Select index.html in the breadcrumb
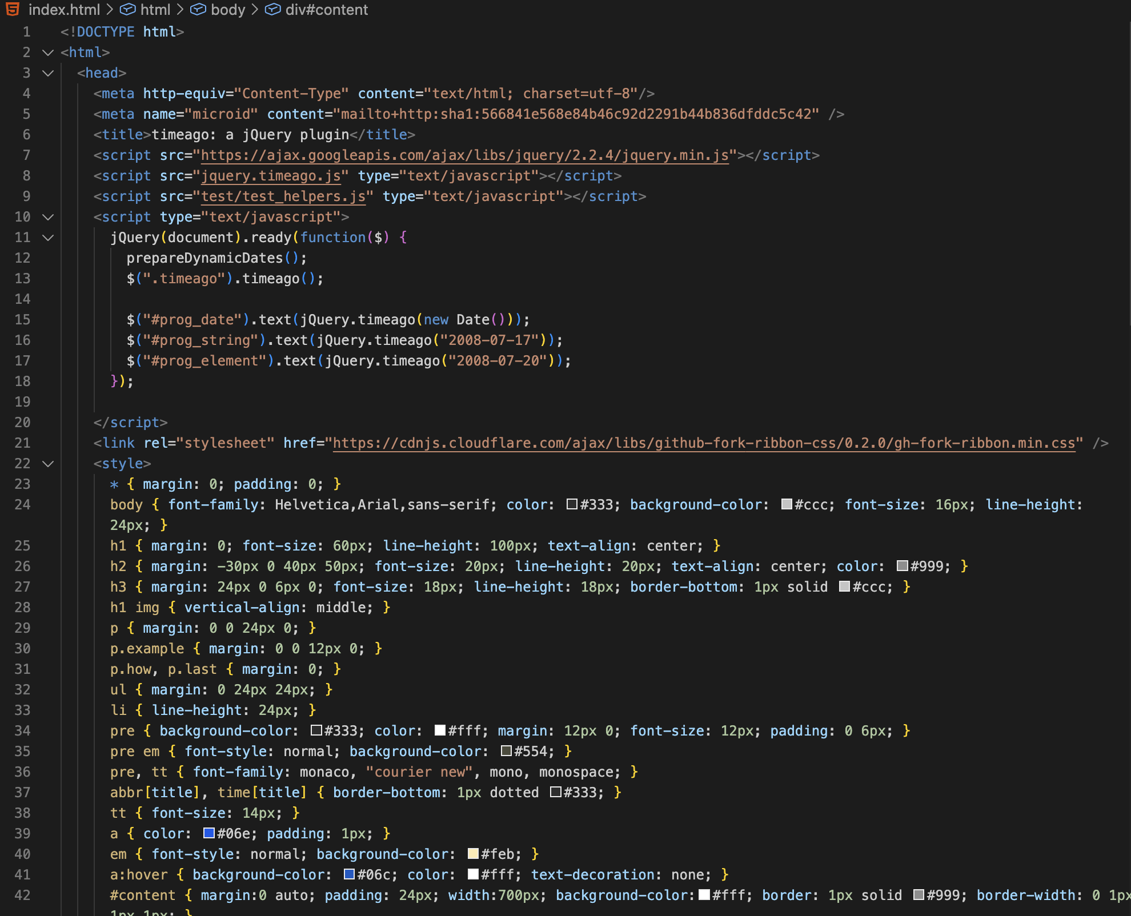The height and width of the screenshot is (916, 1131). (x=63, y=9)
